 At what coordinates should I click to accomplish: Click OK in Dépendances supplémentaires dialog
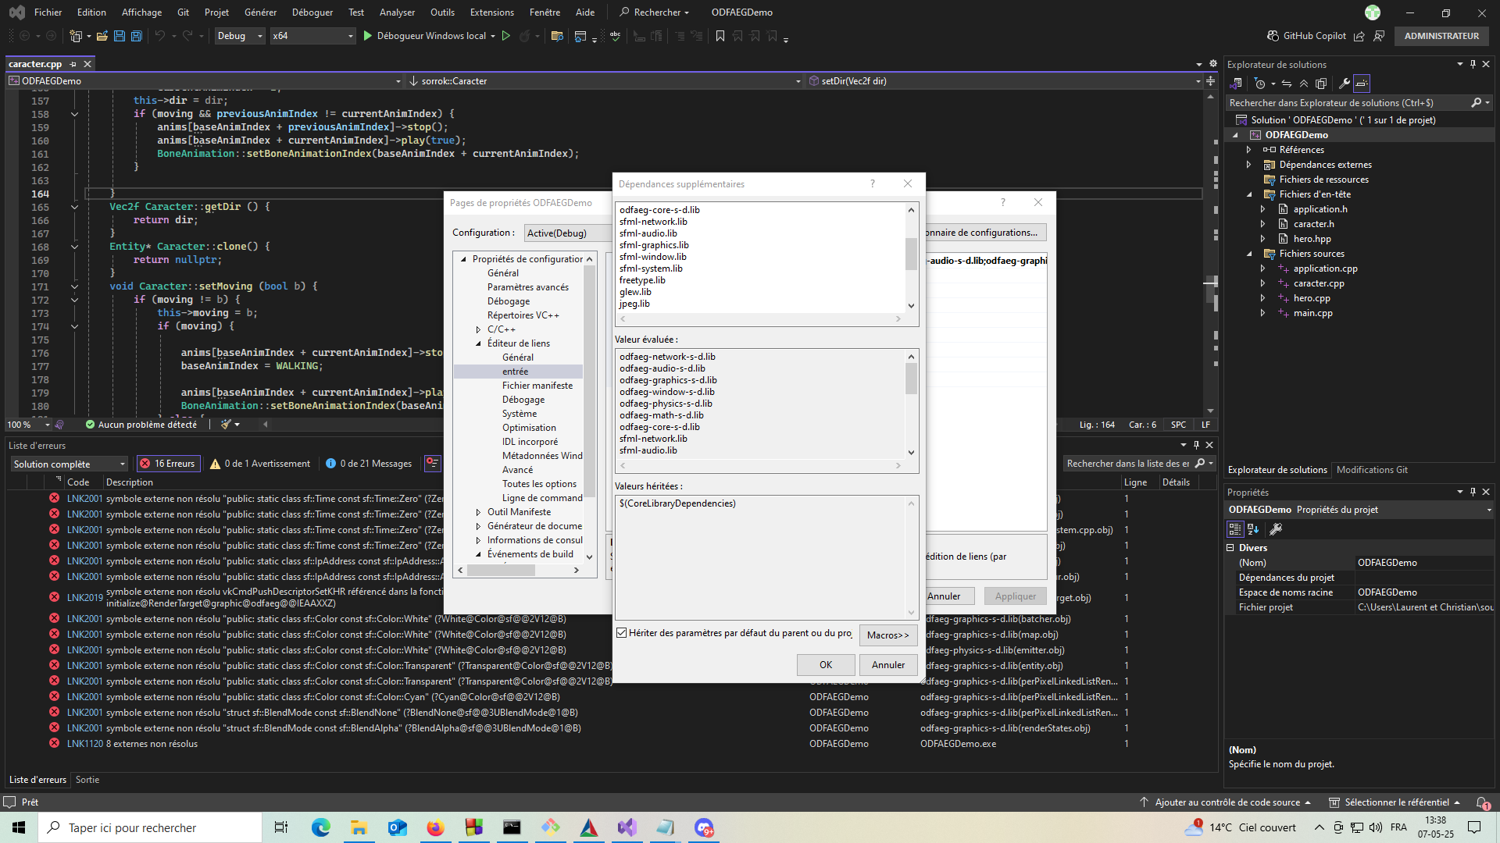pos(826,665)
